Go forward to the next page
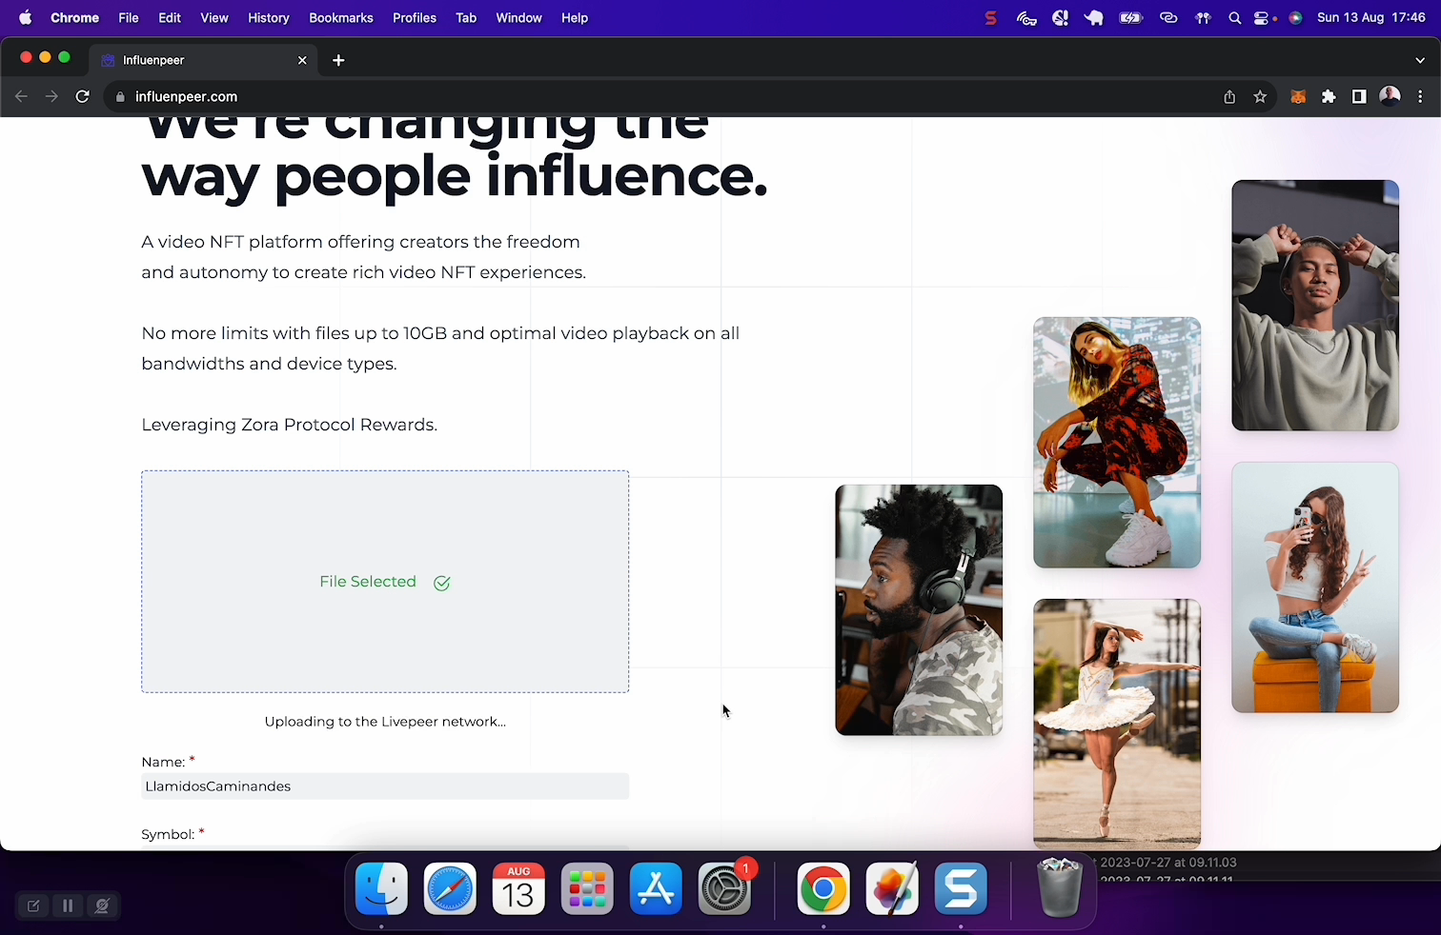 51,96
